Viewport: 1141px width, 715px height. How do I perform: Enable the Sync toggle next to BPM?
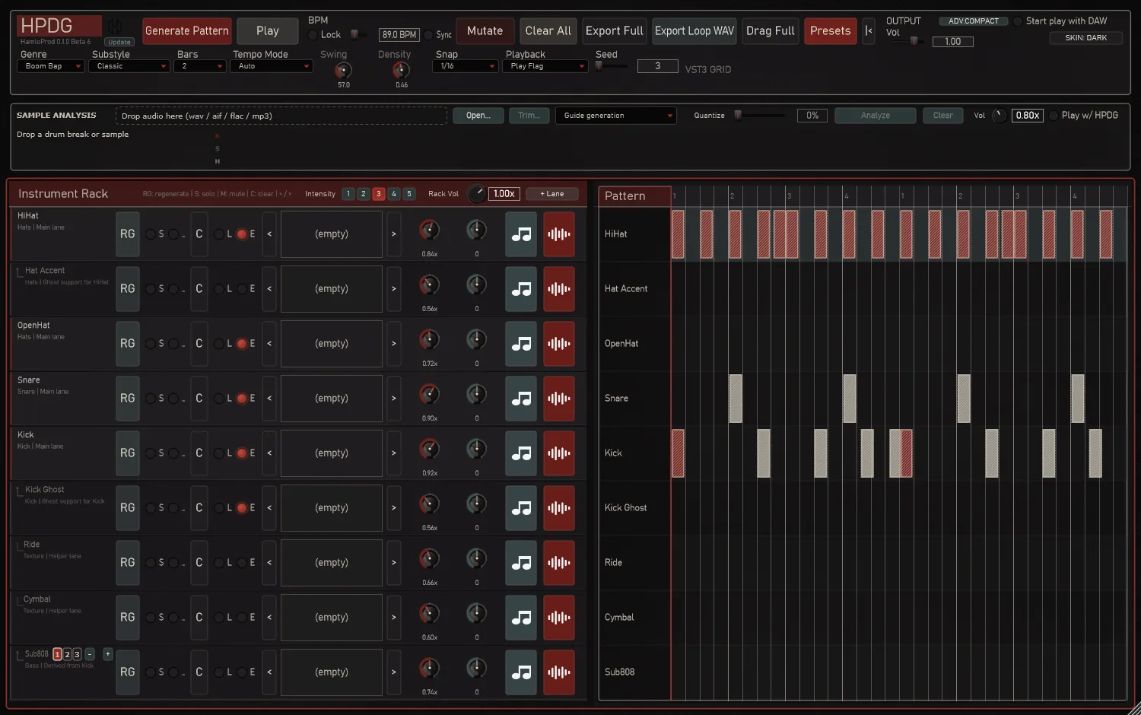point(428,35)
